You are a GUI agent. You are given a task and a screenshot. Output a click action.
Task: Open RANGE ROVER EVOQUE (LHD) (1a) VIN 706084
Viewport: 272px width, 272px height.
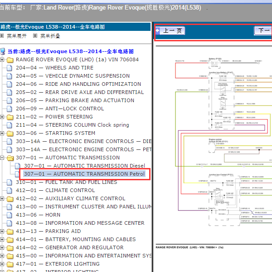pos(77,59)
